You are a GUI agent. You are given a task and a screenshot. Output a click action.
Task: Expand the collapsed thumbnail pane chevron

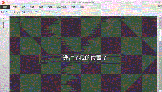(x=3, y=19)
